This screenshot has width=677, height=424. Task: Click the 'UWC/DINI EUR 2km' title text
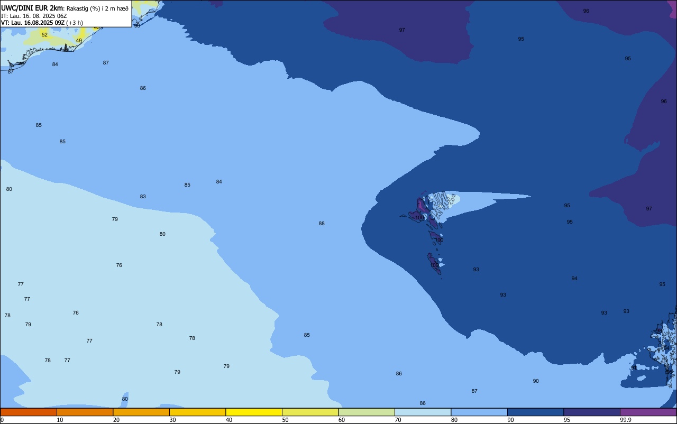tap(32, 8)
